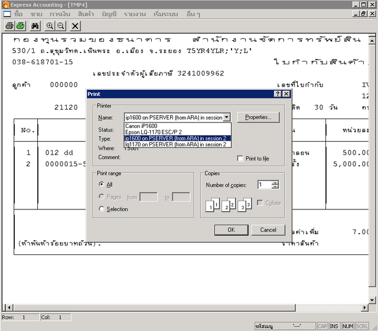The height and width of the screenshot is (331, 378).
Task: Choose the Selection print range option
Action: tap(102, 209)
